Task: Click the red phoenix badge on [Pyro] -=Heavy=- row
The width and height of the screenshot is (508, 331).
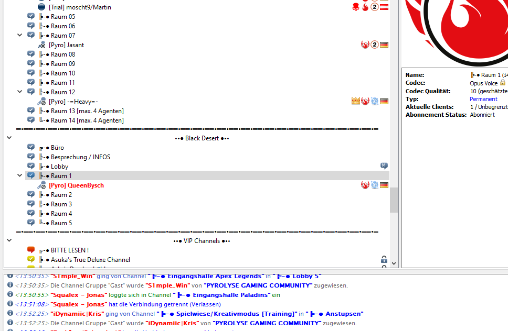Action: click(365, 101)
